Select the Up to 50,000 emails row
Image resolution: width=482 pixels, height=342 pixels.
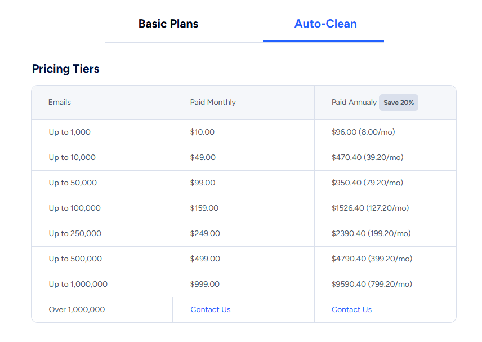(x=243, y=183)
